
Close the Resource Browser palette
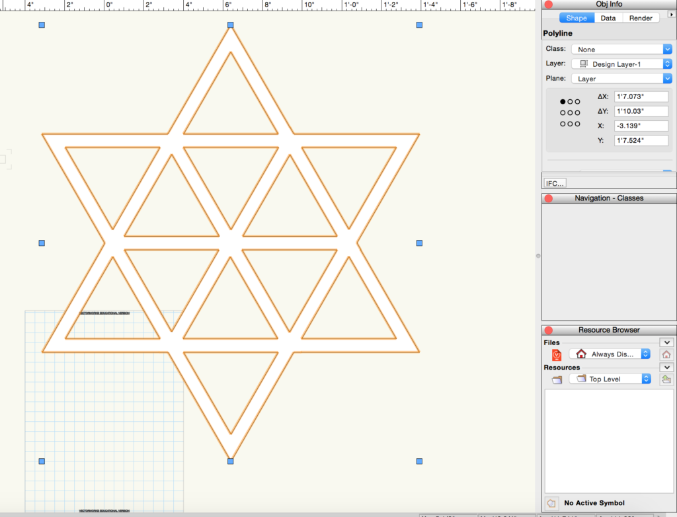(x=549, y=330)
